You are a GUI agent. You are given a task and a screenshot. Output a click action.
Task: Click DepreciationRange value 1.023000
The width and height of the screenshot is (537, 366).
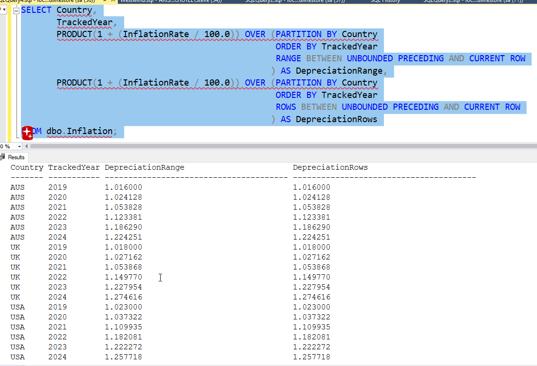coord(123,307)
